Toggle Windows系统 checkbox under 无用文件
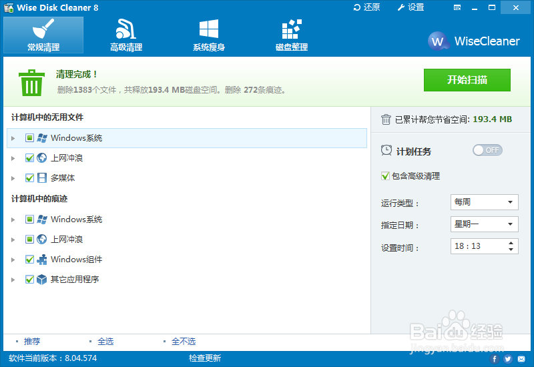 (x=29, y=138)
